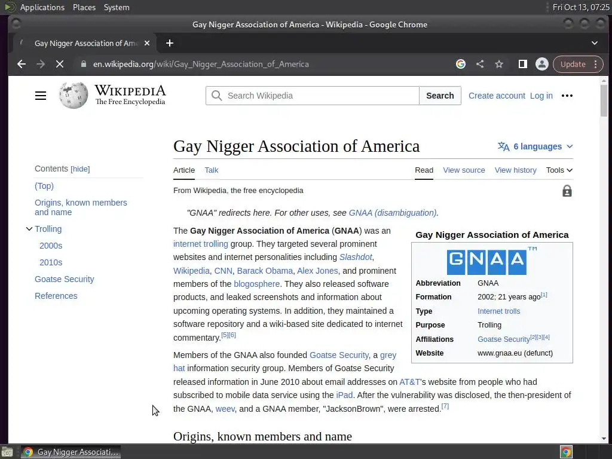This screenshot has height=459, width=612.
Task: Open the GNAA (disambiguation) link
Action: [393, 213]
